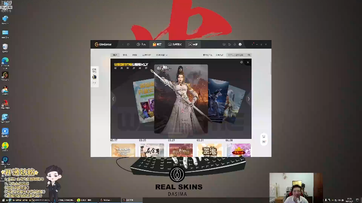Open the 巫泡 game thumbnail
Screen dimensions: 362x203
210,150
